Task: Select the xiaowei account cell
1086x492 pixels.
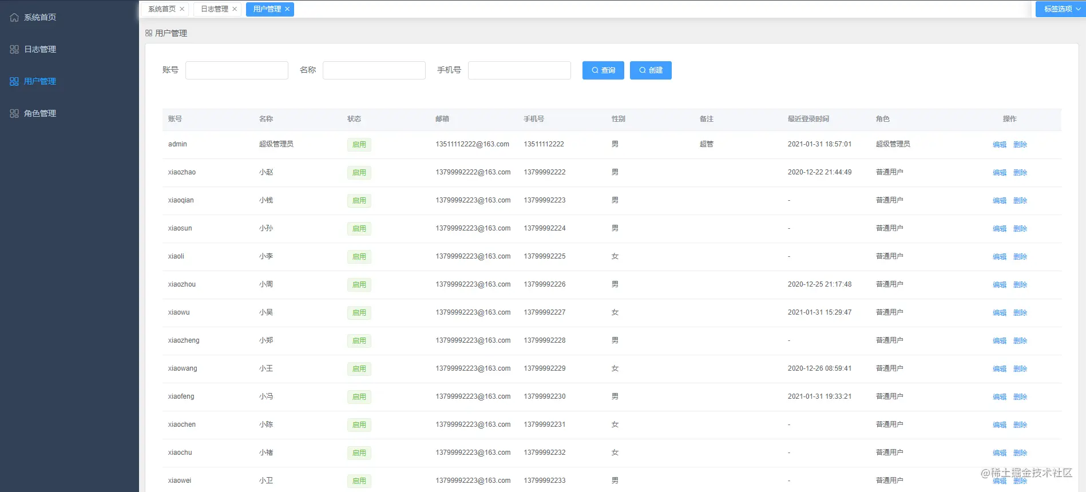Action: click(180, 481)
